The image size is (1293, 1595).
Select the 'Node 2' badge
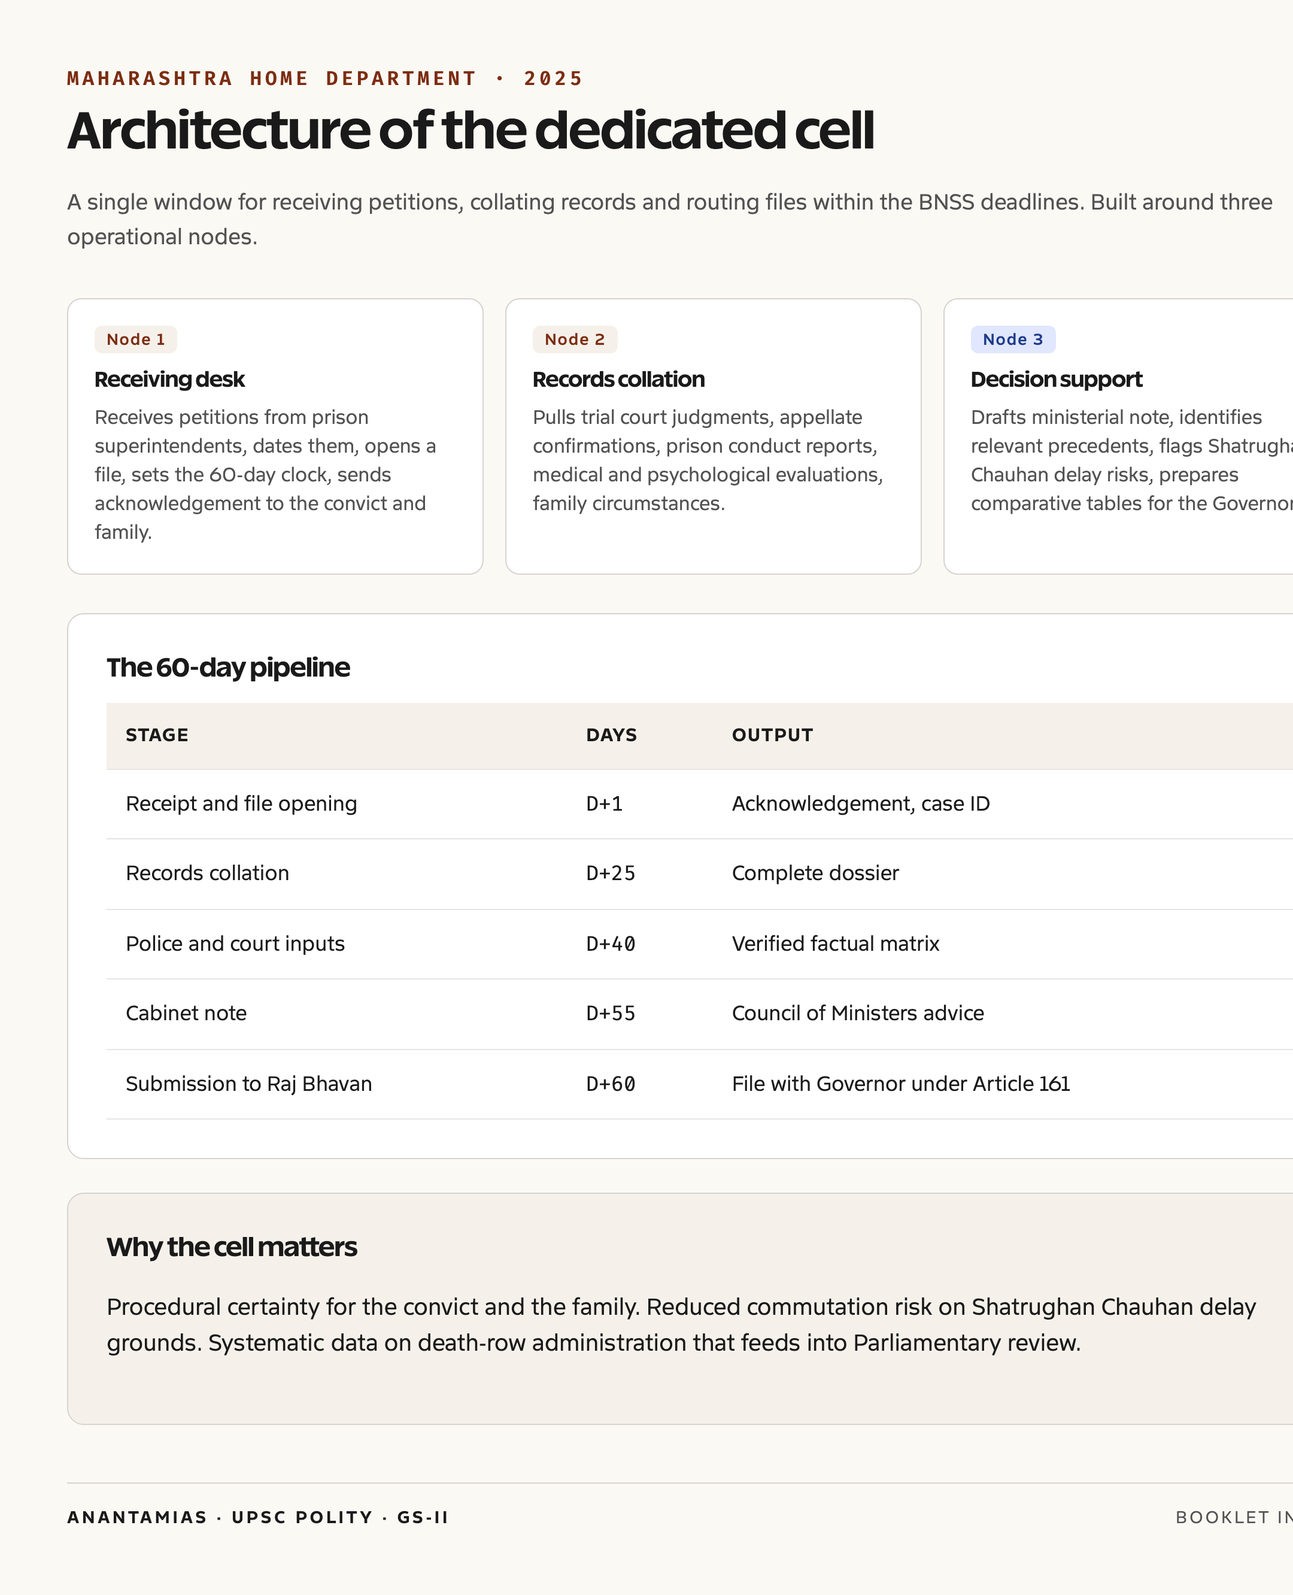click(574, 339)
